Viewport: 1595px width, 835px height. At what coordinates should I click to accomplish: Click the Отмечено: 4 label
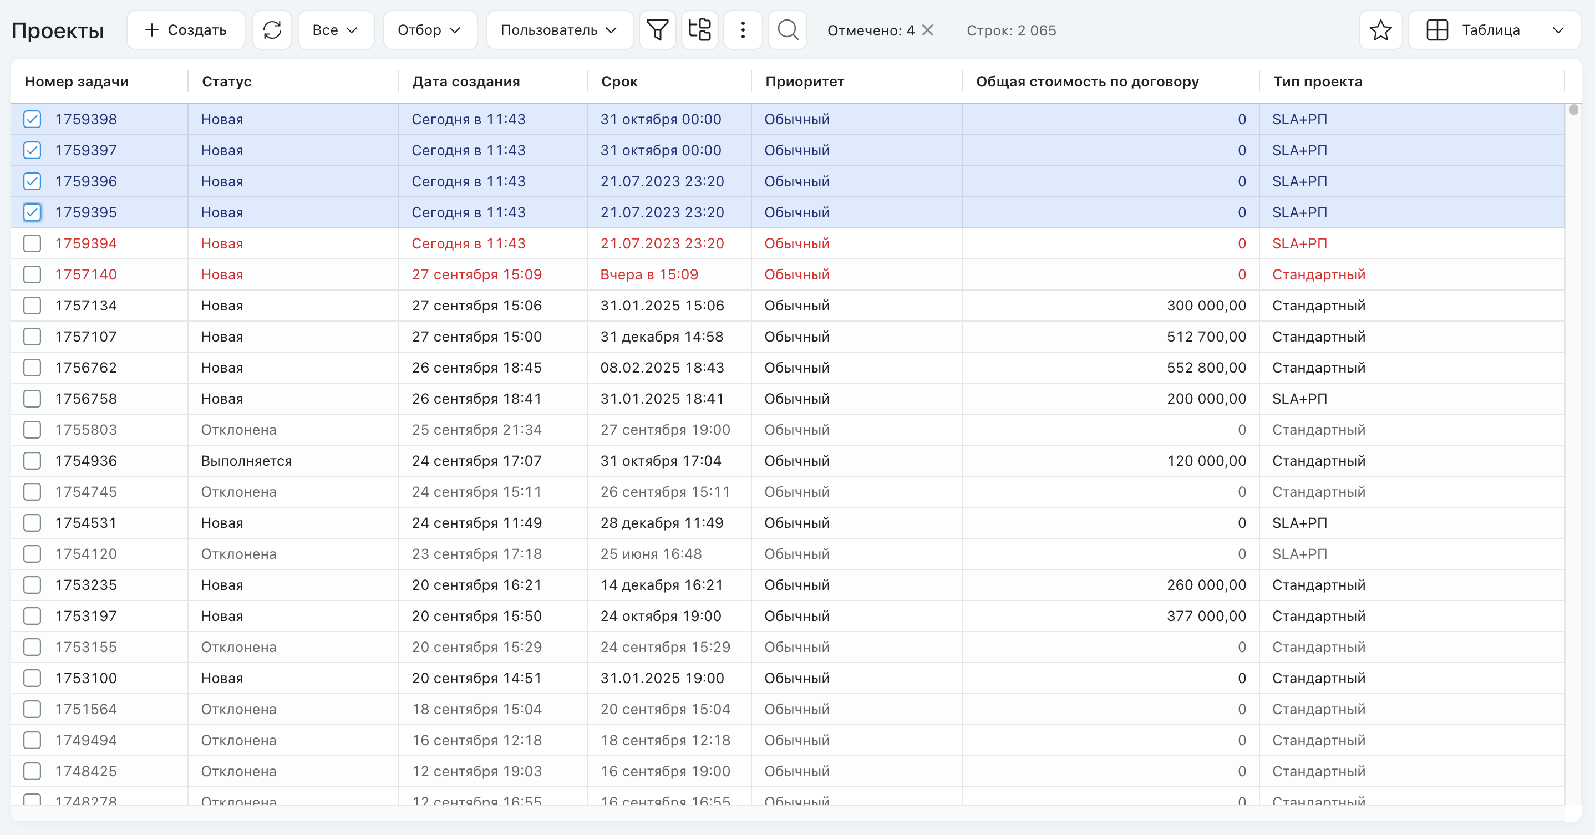coord(871,30)
